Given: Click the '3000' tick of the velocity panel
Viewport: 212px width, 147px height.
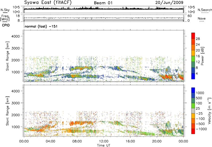Looking at the screenshot, I should (x=15, y=103).
